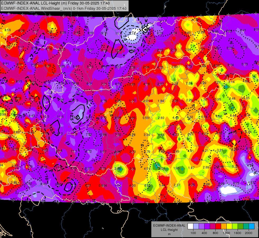Image resolution: width=259 pixels, height=238 pixels.
Task: Click the 400 label in the legend
Action: click(204, 233)
